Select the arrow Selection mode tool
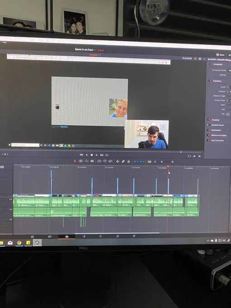This screenshot has width=231, height=308. click(x=75, y=161)
